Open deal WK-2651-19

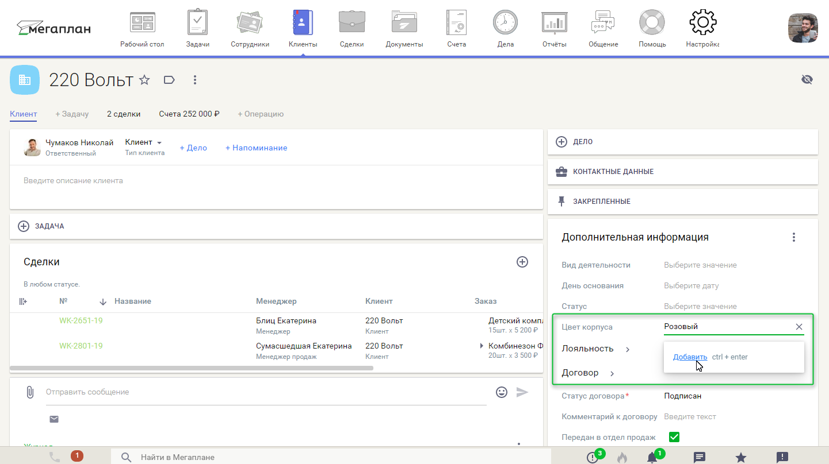click(81, 320)
